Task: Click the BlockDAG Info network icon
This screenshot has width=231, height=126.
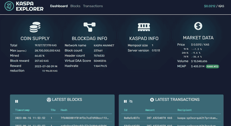Action: 89,27
